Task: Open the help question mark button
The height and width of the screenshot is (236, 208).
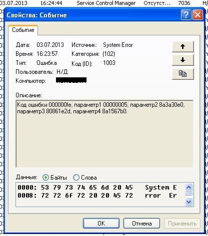Action: coord(186,15)
